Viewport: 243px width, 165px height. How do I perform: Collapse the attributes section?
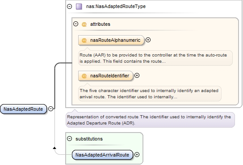pos(75,24)
